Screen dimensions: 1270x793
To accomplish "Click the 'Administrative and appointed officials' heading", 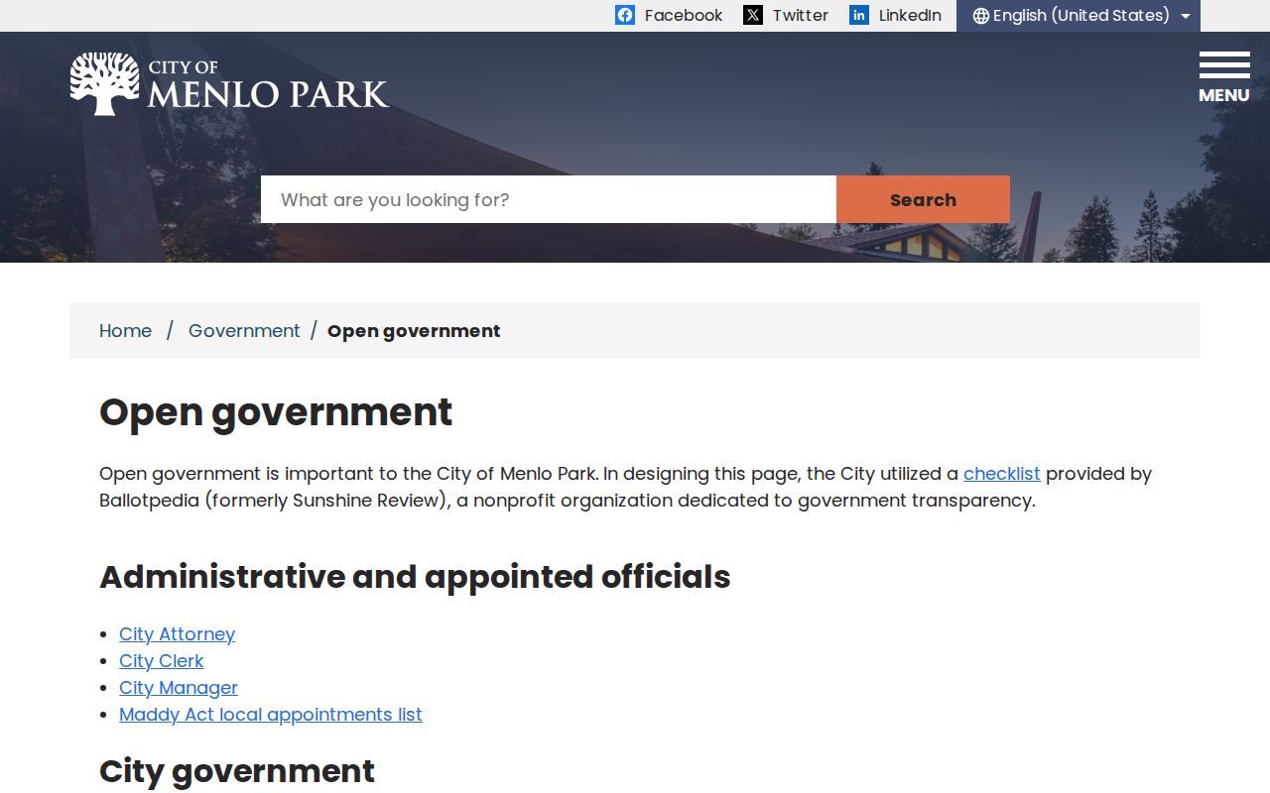I will tap(415, 577).
